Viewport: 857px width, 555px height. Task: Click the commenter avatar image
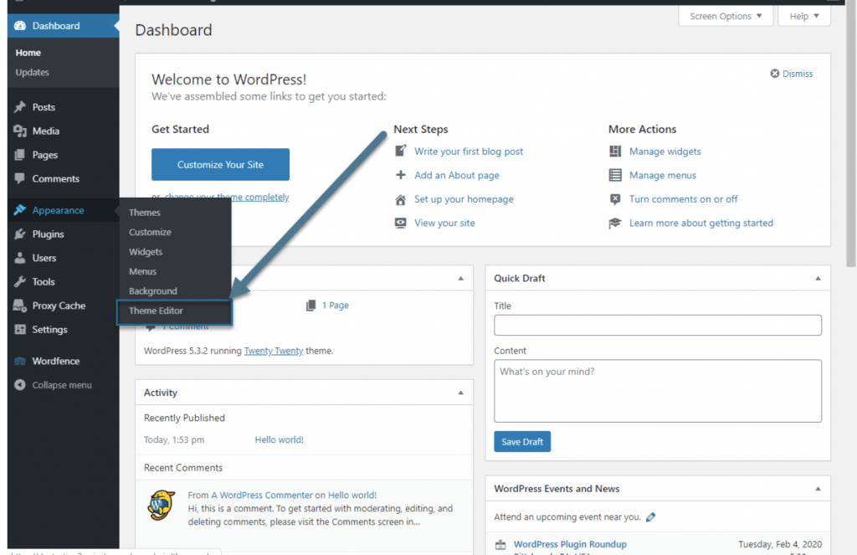pyautogui.click(x=162, y=506)
